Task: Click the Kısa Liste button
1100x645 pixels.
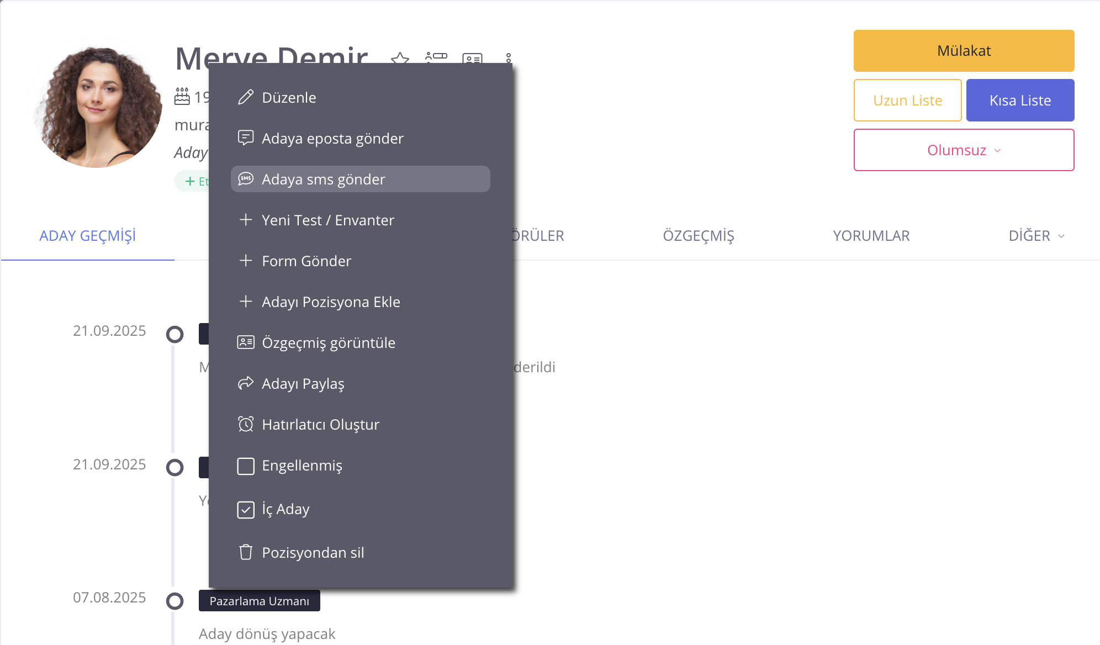Action: 1020,101
